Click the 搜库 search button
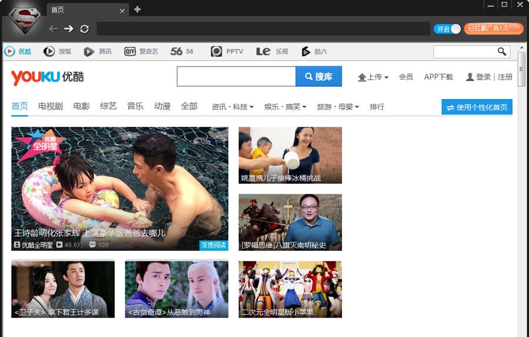 coord(319,76)
